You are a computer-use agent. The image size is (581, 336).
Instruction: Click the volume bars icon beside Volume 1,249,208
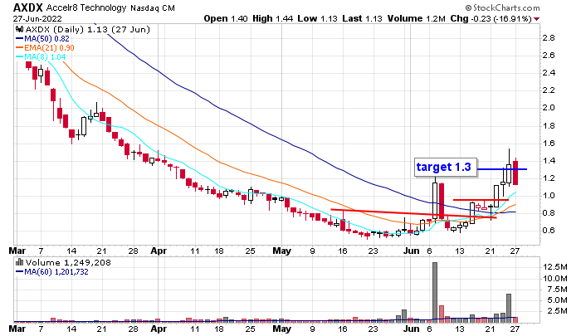pyautogui.click(x=20, y=262)
